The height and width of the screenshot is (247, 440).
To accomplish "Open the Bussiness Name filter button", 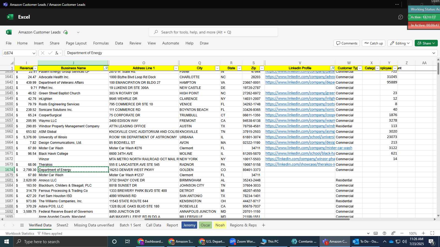I will click(x=106, y=68).
